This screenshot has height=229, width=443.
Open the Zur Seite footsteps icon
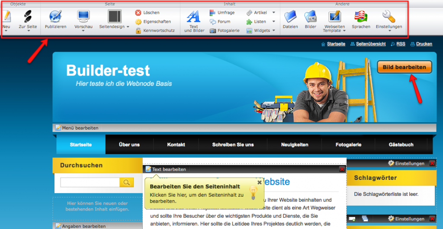[x=28, y=16]
